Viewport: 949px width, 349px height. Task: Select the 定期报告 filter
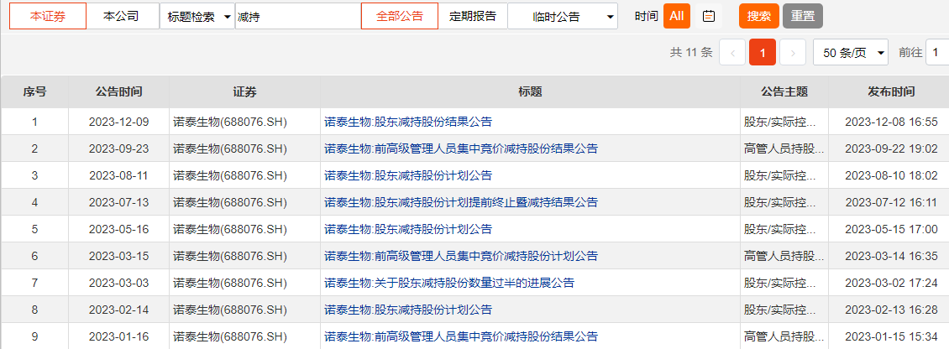point(473,16)
